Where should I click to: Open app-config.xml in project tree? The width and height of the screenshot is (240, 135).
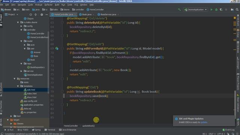[x=29, y=101]
